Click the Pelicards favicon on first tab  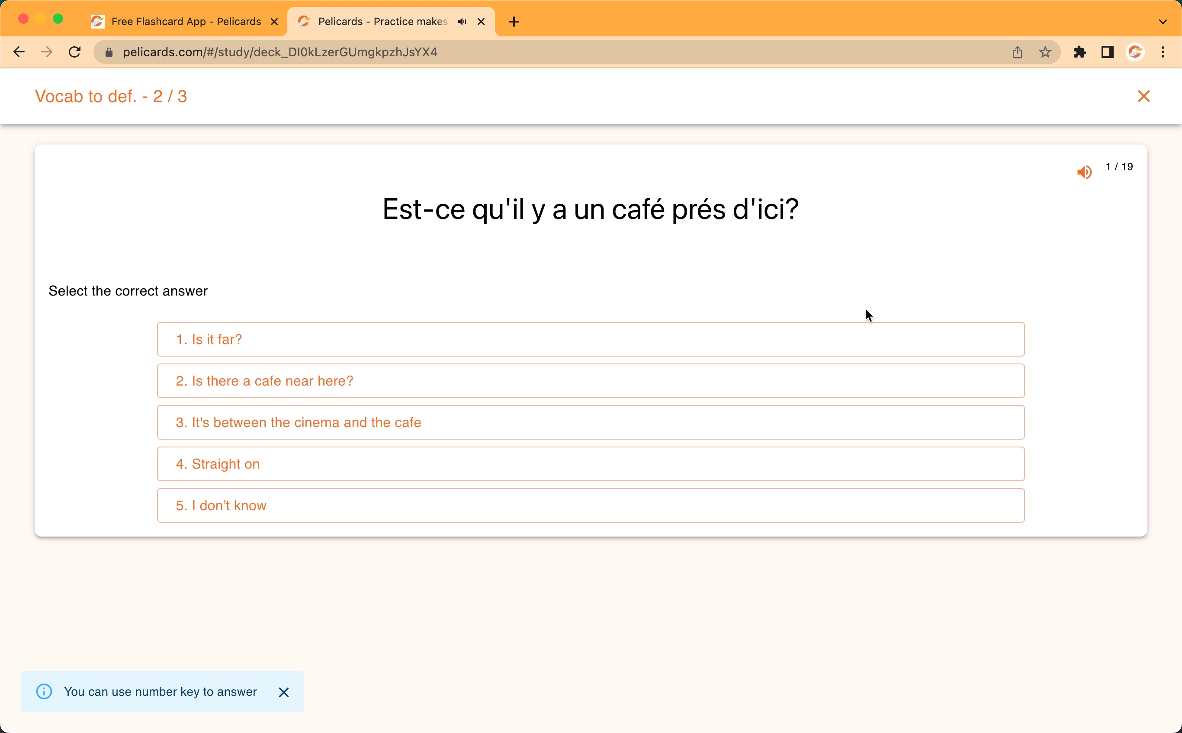click(x=97, y=21)
